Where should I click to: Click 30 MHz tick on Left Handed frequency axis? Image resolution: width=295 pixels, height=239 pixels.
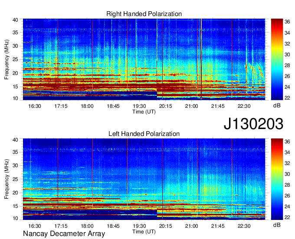click(15, 165)
